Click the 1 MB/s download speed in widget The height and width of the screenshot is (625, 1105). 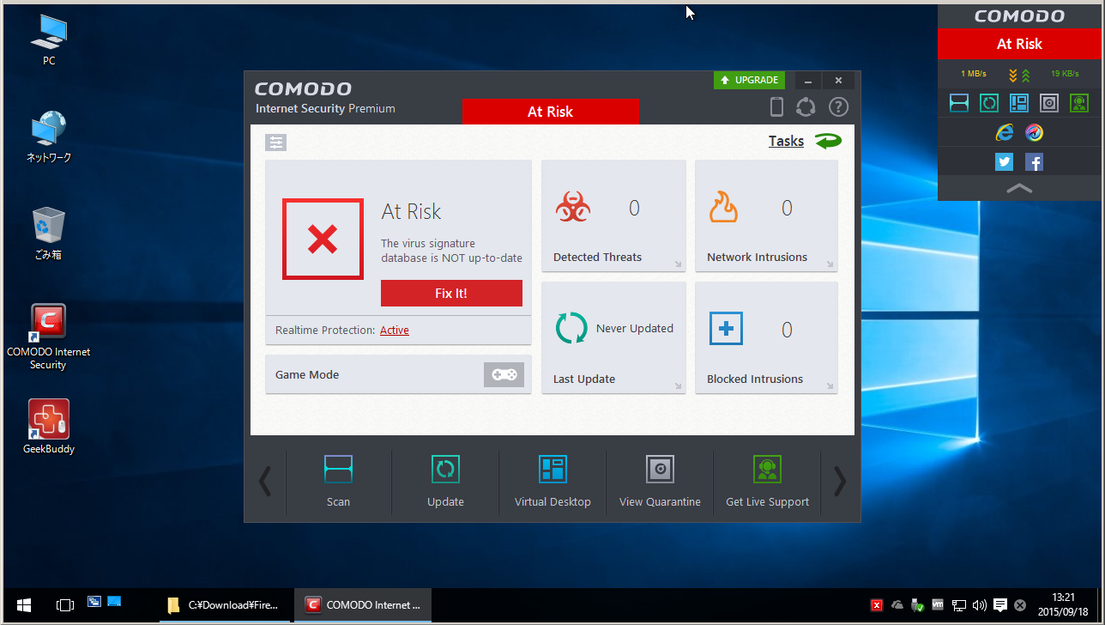click(x=974, y=74)
